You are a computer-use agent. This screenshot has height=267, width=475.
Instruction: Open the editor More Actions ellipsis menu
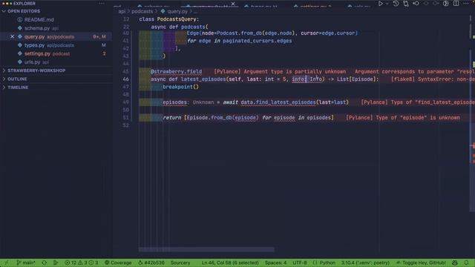[466, 3]
